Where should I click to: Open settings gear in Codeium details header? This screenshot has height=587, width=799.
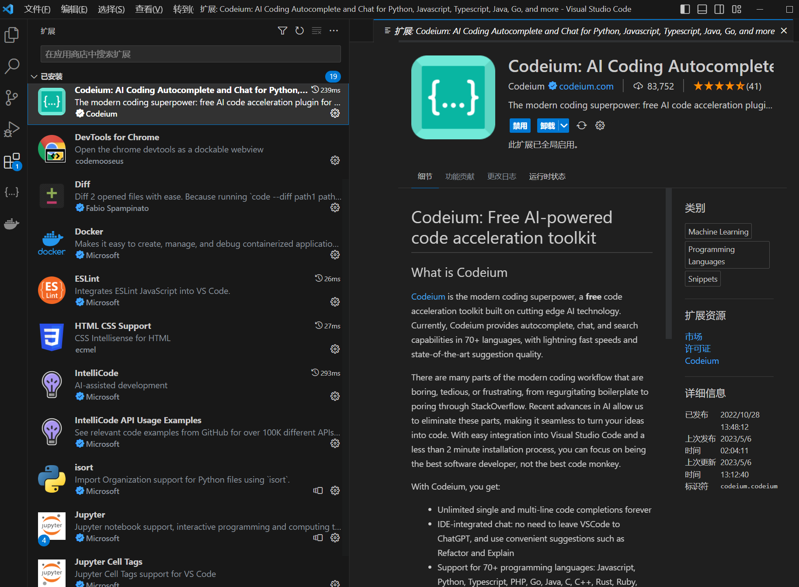point(600,126)
